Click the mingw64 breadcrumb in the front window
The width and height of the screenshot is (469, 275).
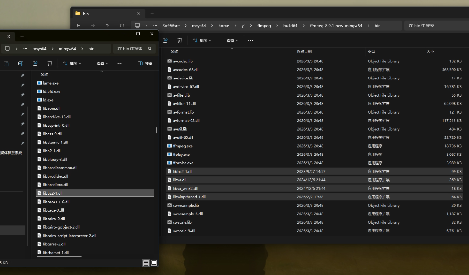[x=67, y=49]
